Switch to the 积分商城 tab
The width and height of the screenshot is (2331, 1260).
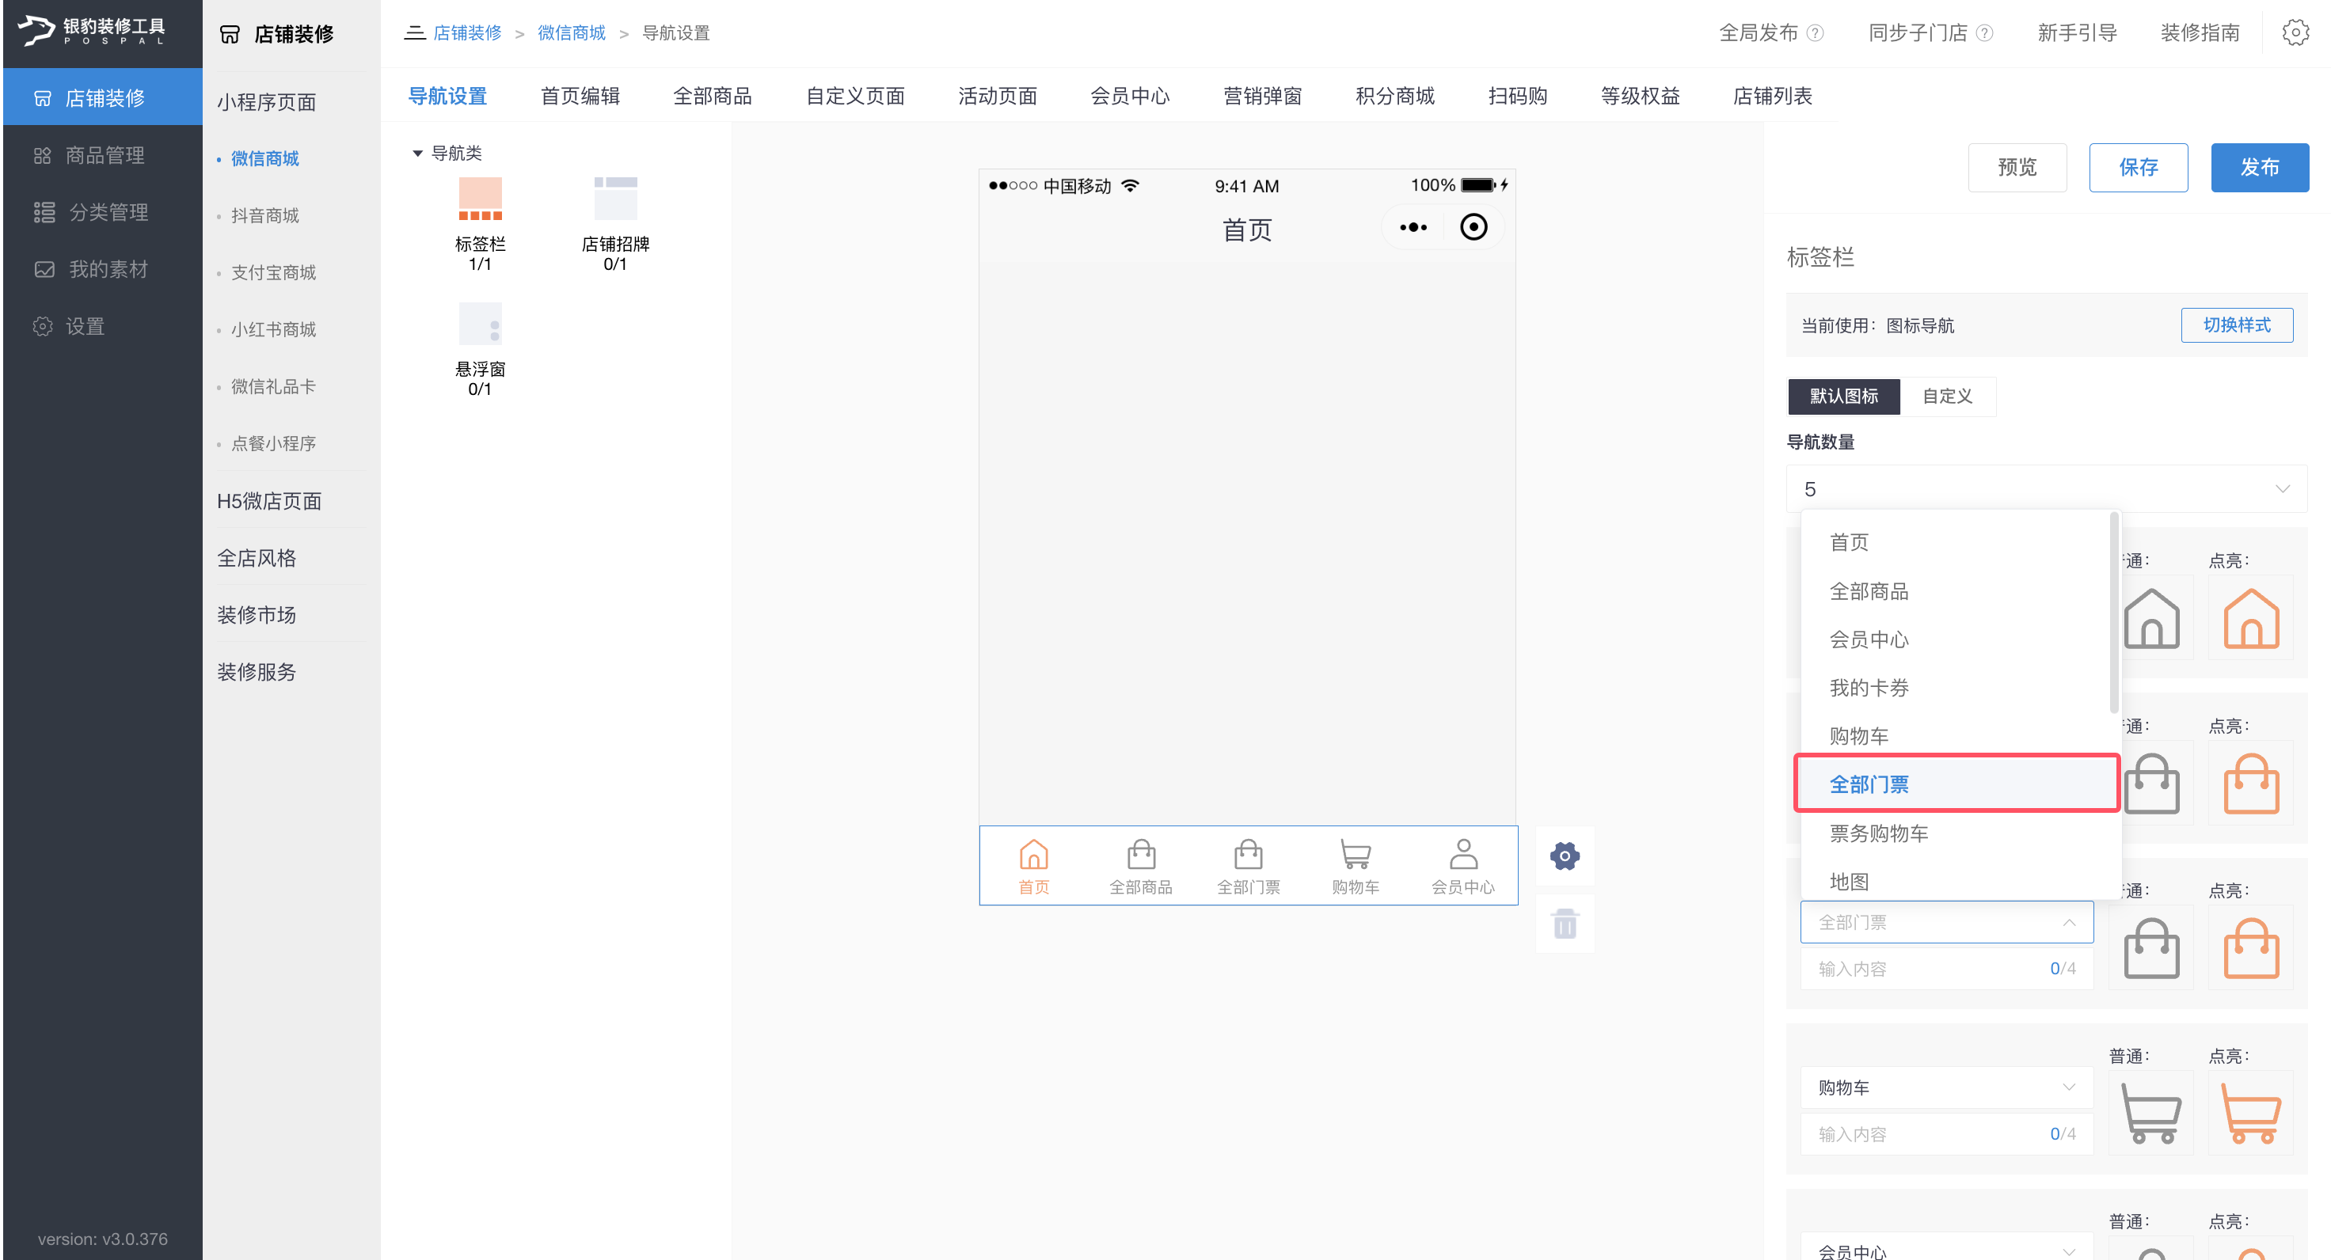point(1394,96)
